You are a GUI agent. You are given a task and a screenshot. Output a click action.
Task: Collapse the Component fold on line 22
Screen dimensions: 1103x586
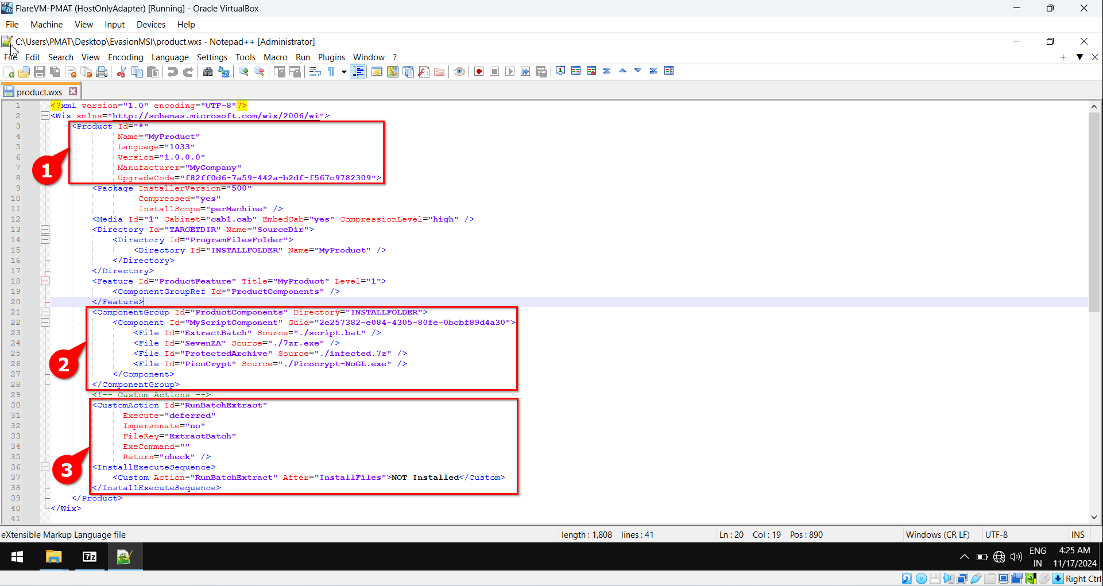(45, 323)
